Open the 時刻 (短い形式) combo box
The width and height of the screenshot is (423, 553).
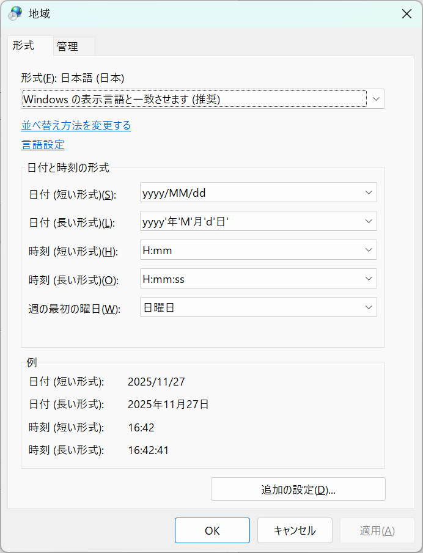point(368,250)
